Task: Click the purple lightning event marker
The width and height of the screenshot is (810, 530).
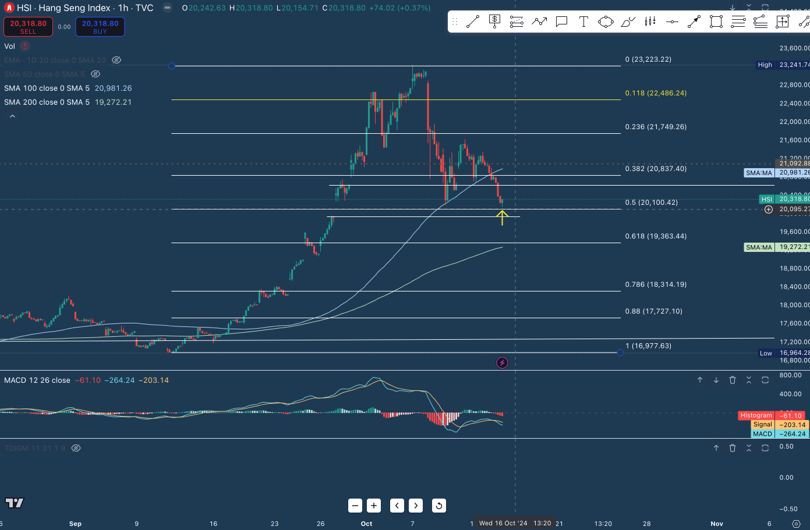Action: click(502, 363)
